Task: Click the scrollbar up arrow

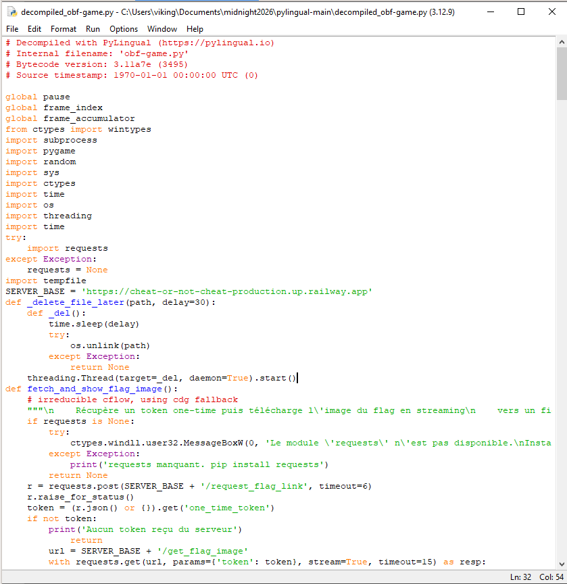Action: pos(561,42)
